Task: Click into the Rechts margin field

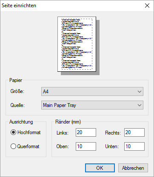Action: (134, 132)
